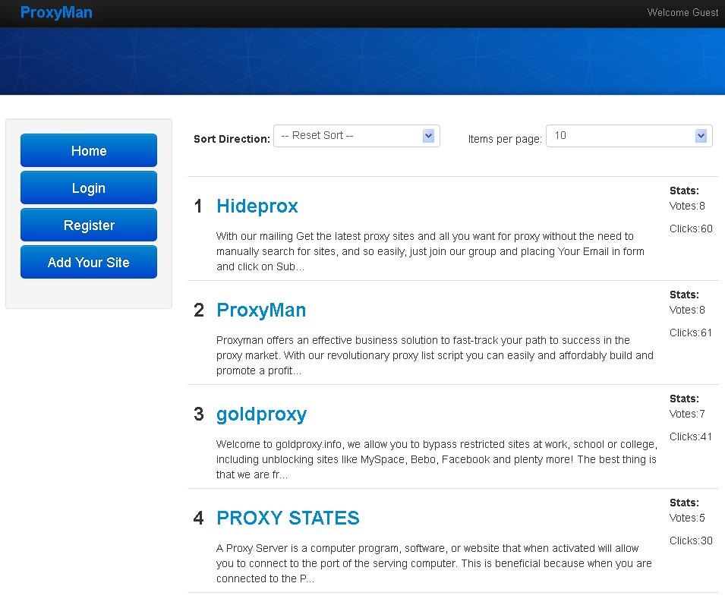Select 'Clicks:30' in PROXY STATES stats

click(x=691, y=541)
